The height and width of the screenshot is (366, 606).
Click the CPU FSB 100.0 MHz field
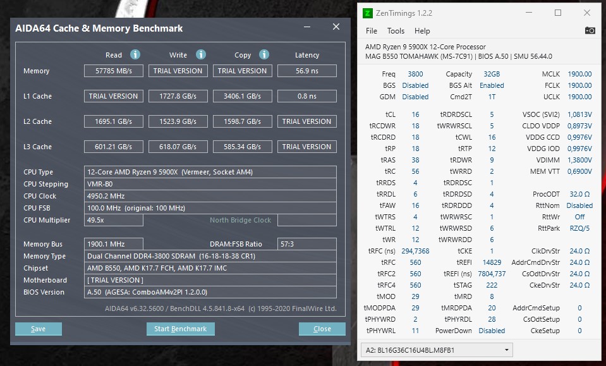click(x=210, y=208)
